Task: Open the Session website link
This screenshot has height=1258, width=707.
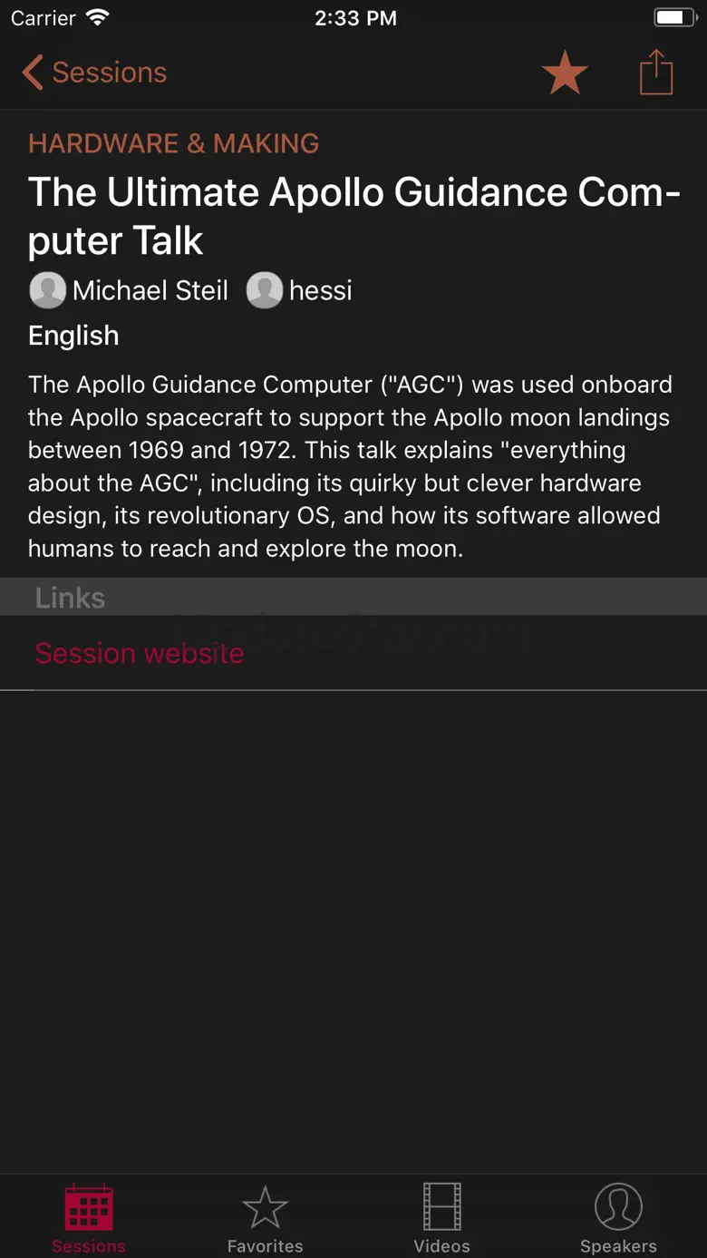Action: tap(140, 653)
